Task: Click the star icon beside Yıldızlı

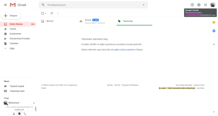Action: tap(5, 29)
